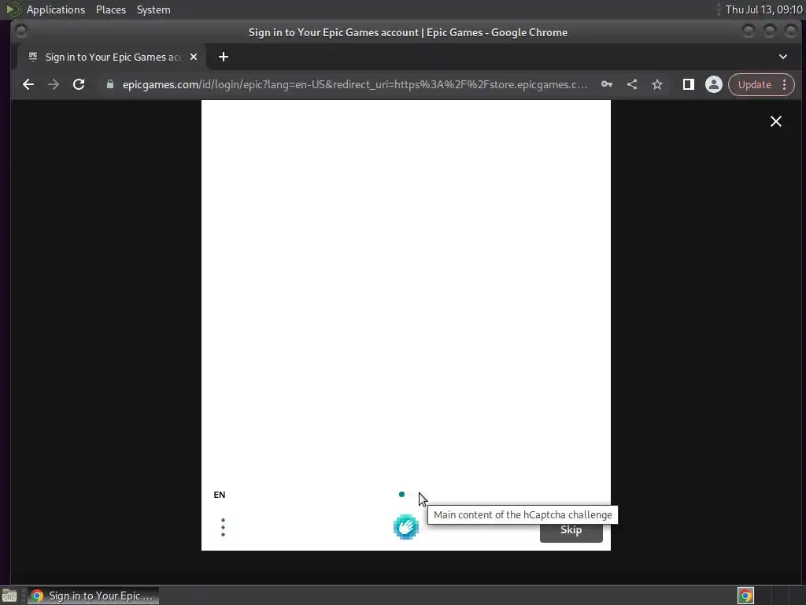Viewport: 806px width, 605px height.
Task: Reload the Epic Games sign-in page
Action: tap(79, 84)
